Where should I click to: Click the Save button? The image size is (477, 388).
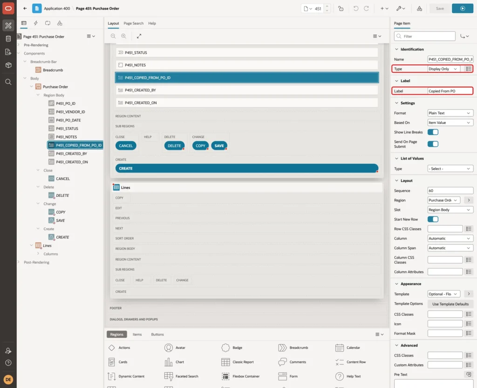pos(440,8)
